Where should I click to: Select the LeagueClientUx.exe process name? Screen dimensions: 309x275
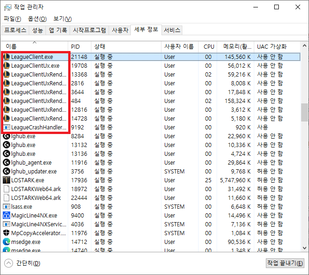click(x=35, y=66)
